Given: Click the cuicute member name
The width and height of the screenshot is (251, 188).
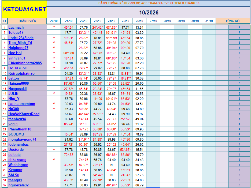Looking at the screenshot, I should 14,155.
